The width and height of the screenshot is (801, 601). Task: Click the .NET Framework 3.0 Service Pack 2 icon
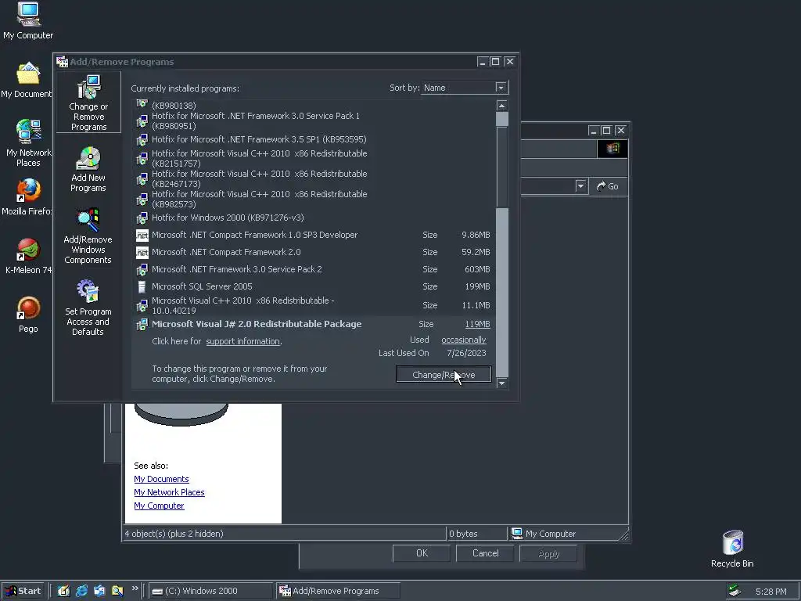pos(142,269)
